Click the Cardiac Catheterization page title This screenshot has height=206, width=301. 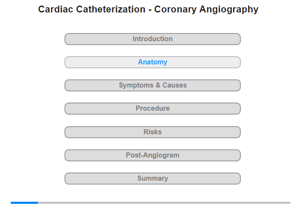148,9
